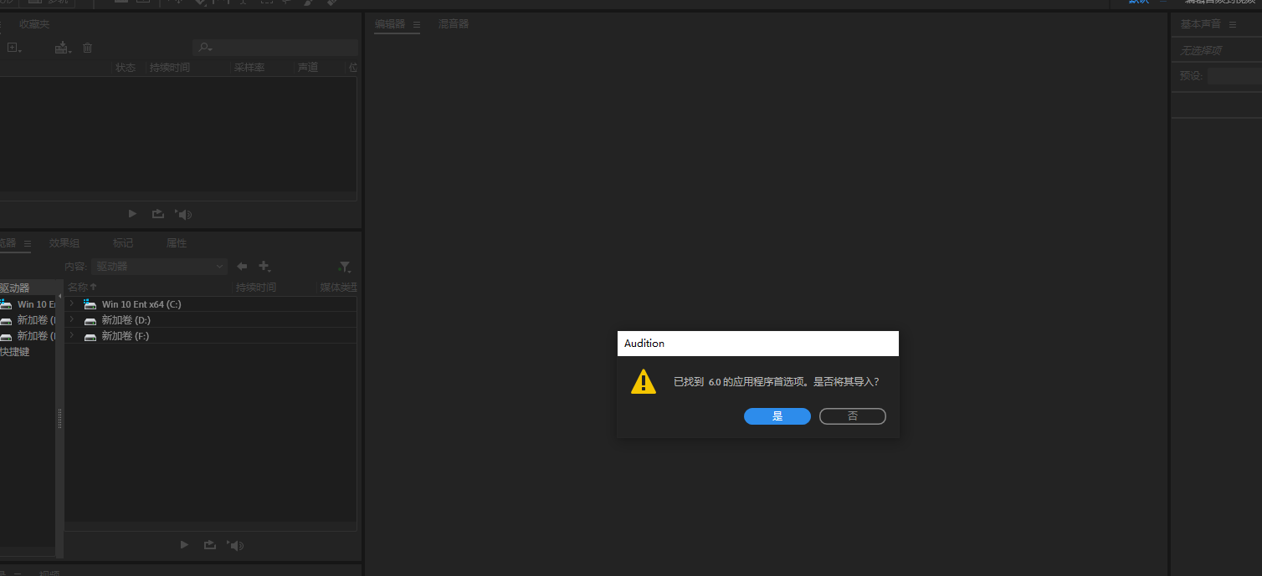Click the back arrow in Media Browser

(x=242, y=267)
